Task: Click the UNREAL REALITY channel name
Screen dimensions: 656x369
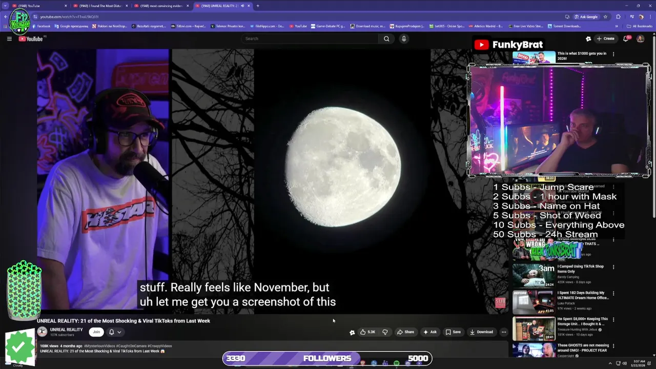Action: coord(66,330)
